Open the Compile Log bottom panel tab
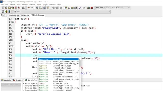 (x=31, y=80)
